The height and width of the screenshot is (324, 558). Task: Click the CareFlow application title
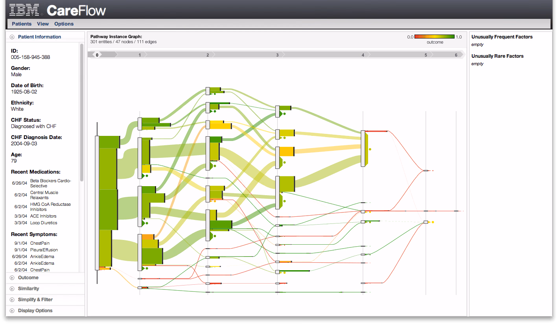[76, 10]
